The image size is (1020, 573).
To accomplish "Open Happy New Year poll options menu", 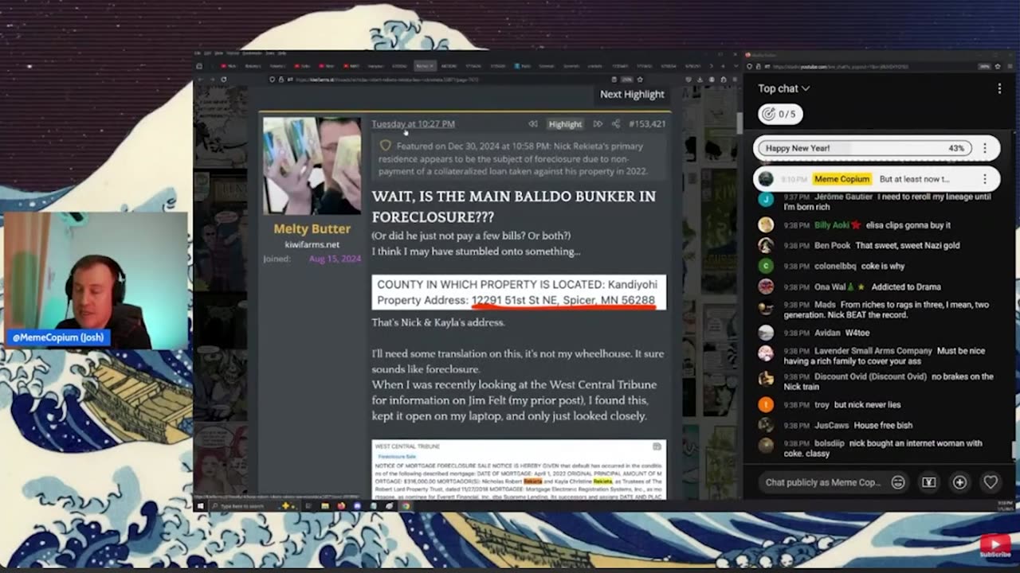I will tap(985, 148).
